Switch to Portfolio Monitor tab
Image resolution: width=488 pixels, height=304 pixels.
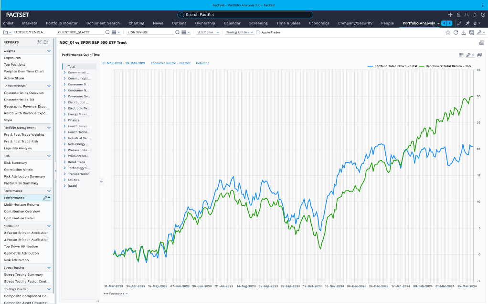tap(62, 23)
